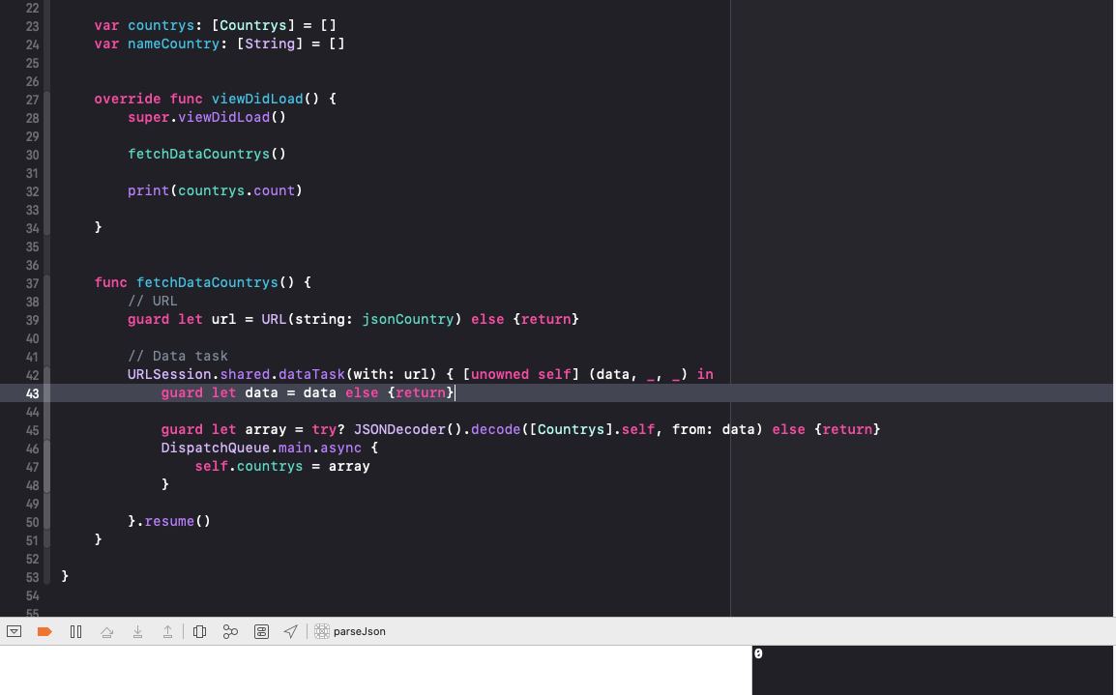Click line number 27 in gutter
This screenshot has height=695, width=1116.
(32, 100)
